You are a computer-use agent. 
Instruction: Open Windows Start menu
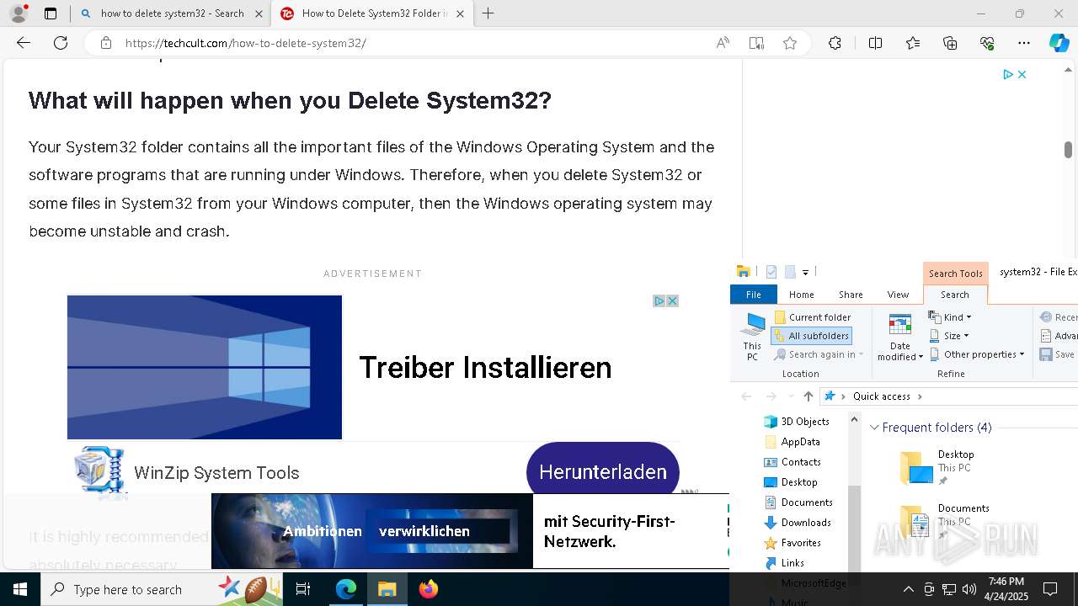tap(20, 589)
